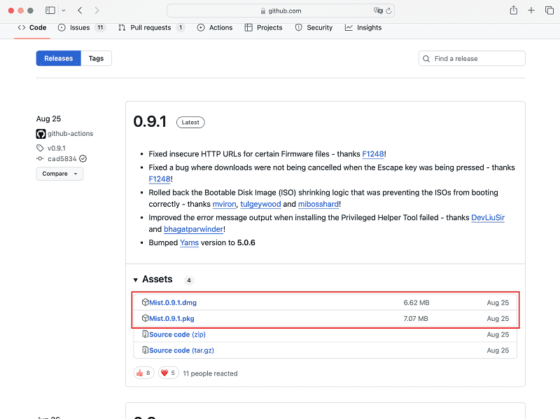Click the Safari sidebar toggle icon
Viewport: 560px width, 419px height.
click(50, 11)
